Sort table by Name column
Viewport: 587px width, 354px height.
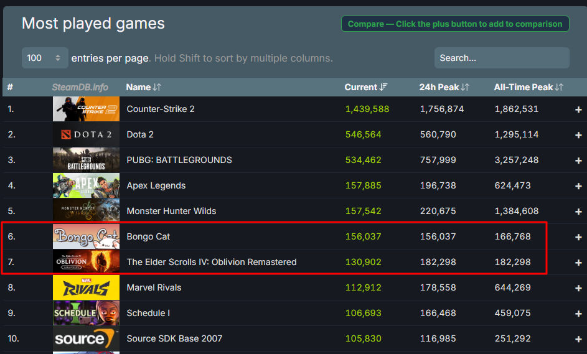[143, 87]
